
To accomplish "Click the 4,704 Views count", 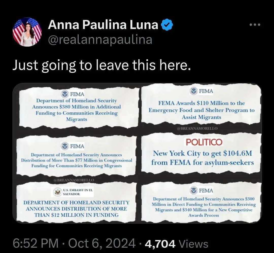I will (177, 244).
